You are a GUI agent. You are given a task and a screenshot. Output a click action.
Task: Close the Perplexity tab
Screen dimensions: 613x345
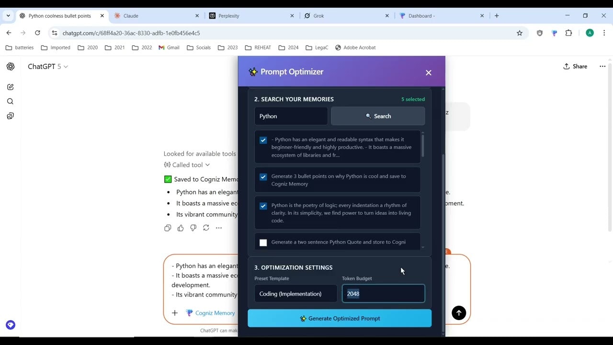coord(292,16)
